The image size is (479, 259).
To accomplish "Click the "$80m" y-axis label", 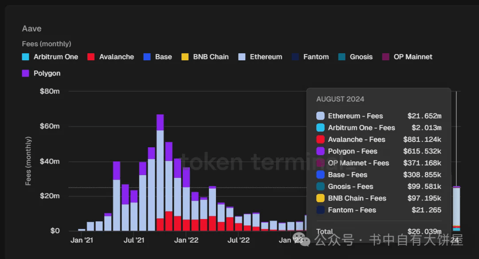I will click(x=50, y=91).
